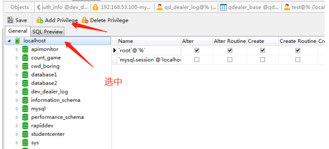Expand the apimonitor database node
Viewport: 329px width, 149px height.
[x=17, y=49]
